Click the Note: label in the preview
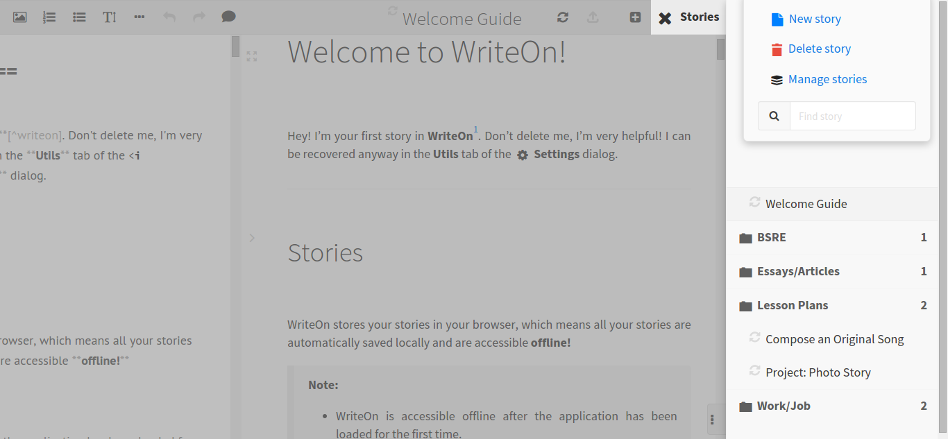Viewport: 948px width, 439px height. (x=323, y=385)
